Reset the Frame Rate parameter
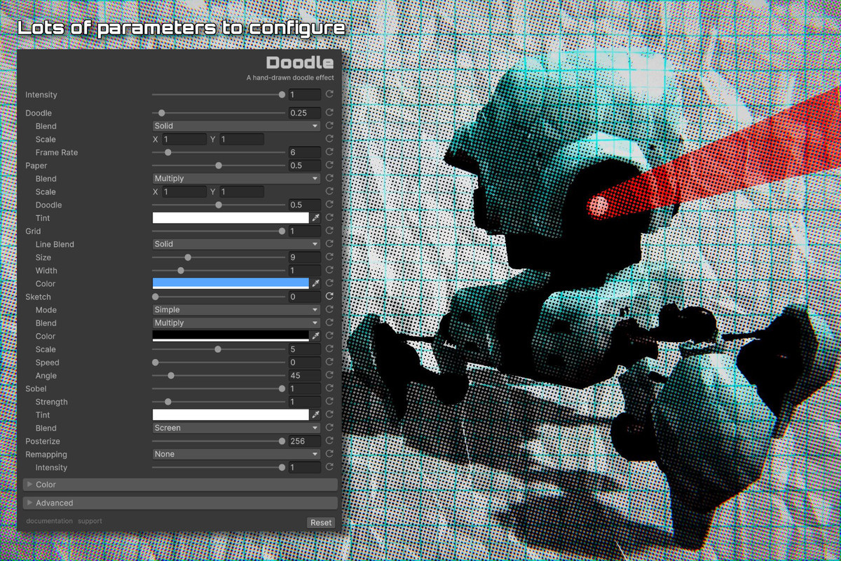841x561 pixels. [329, 152]
